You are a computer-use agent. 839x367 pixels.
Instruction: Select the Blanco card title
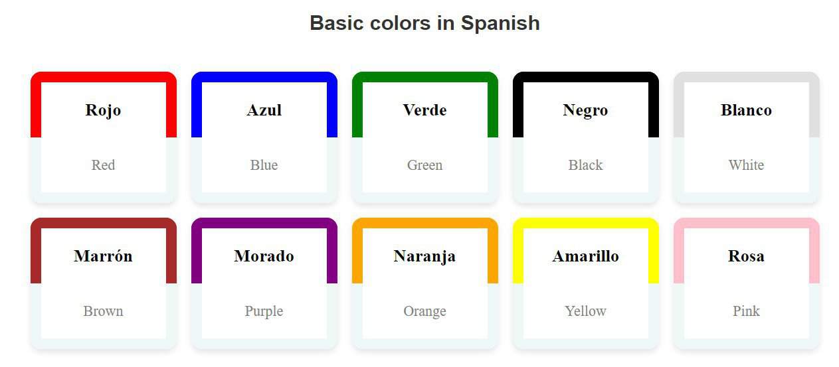tap(746, 110)
